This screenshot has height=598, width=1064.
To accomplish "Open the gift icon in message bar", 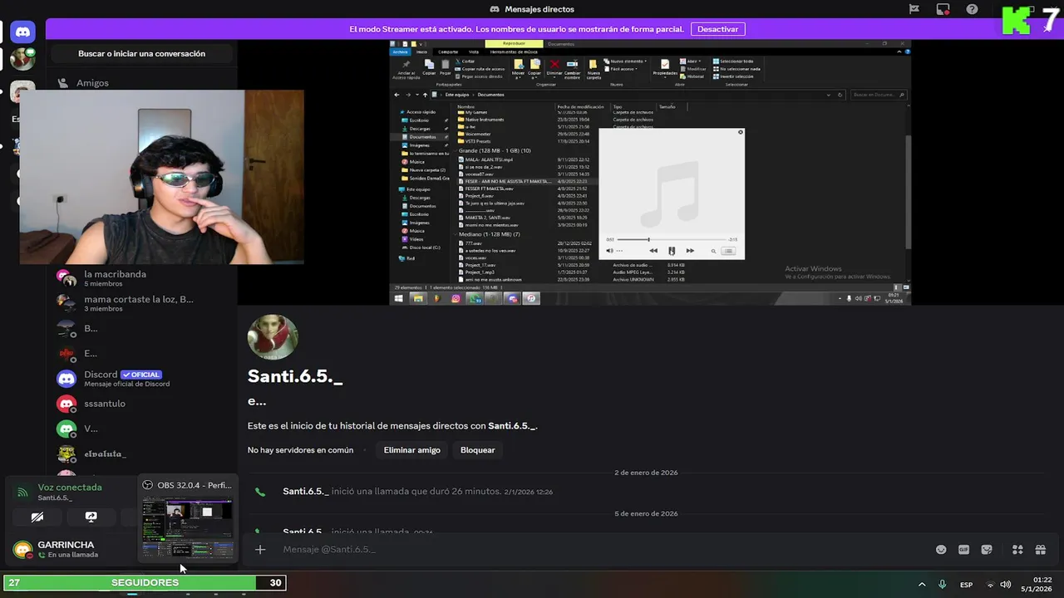I will click(x=1040, y=550).
